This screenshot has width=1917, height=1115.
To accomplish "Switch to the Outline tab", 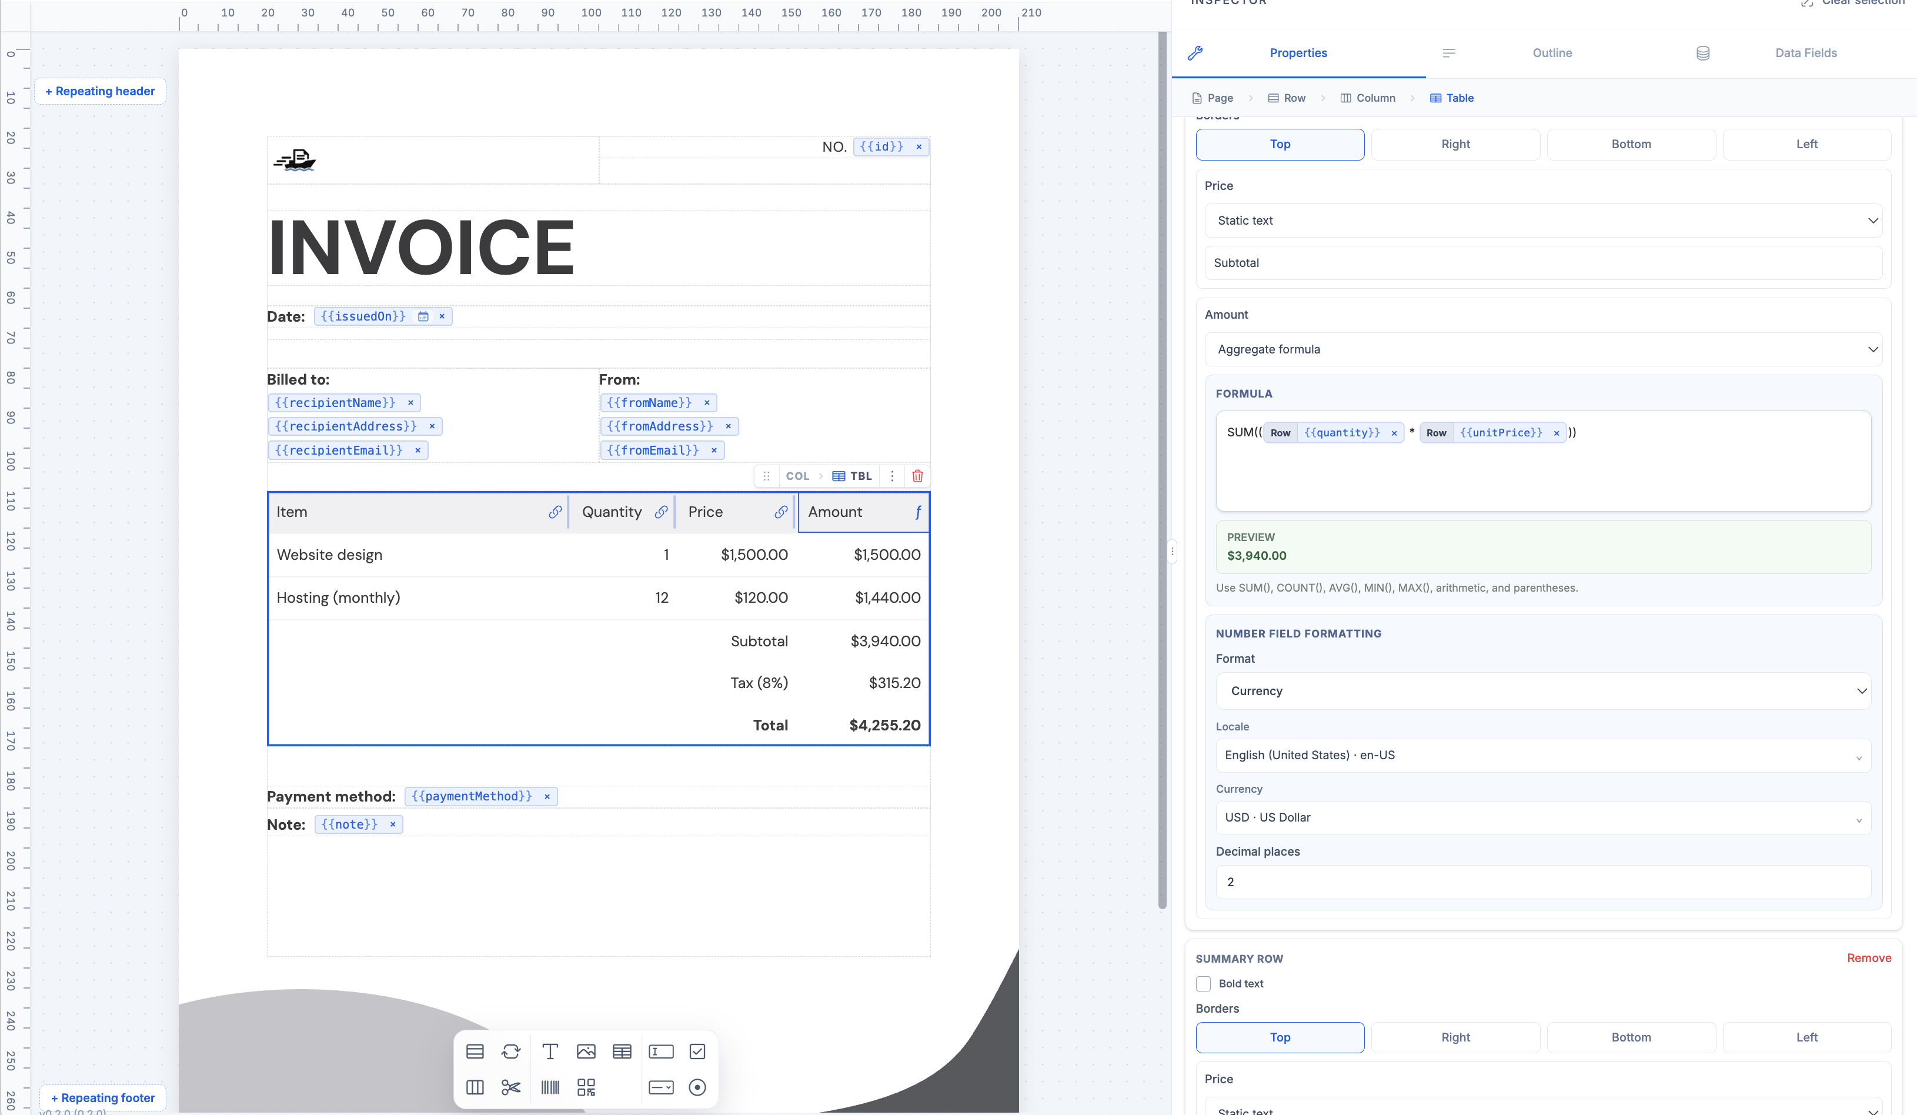I will point(1552,52).
